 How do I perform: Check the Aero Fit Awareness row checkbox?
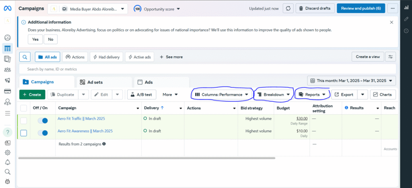tap(24, 133)
